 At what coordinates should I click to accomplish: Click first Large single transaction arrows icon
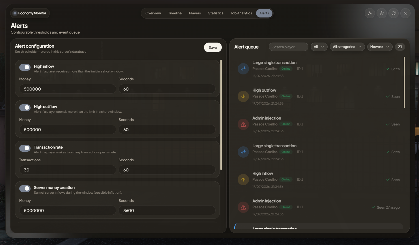[243, 69]
